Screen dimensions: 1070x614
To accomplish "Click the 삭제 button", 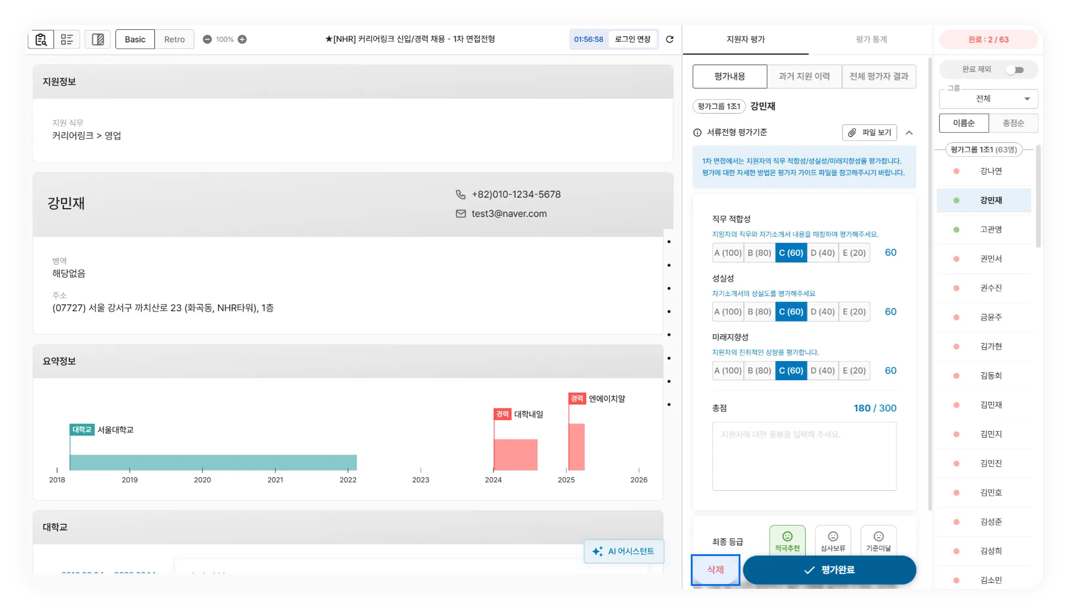I will (x=715, y=570).
